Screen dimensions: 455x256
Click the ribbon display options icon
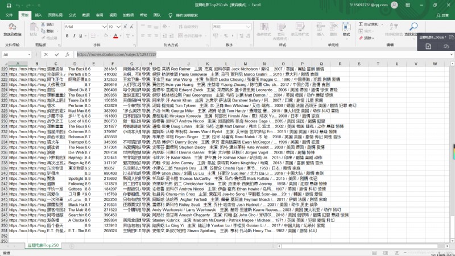click(408, 5)
